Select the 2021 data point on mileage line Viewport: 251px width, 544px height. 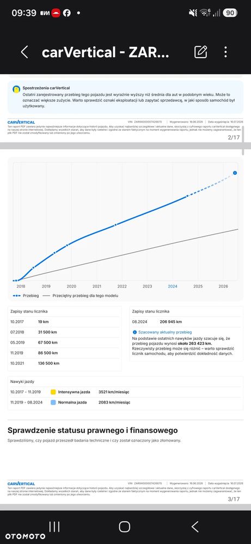[116, 225]
